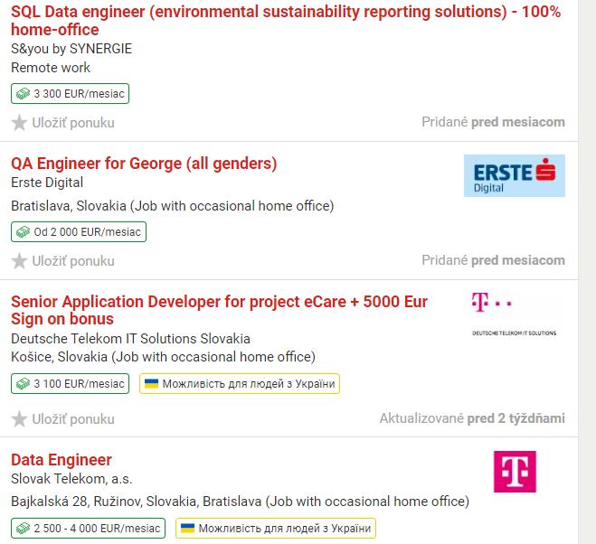Save the SQL Data engineer offer via Uložiť ponuku

coord(72,123)
